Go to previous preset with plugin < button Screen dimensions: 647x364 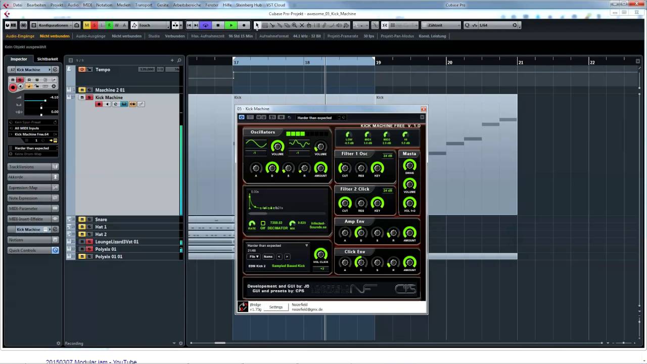279,257
